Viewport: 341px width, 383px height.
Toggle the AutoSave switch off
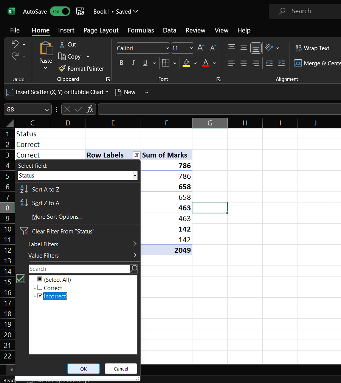pyautogui.click(x=60, y=11)
